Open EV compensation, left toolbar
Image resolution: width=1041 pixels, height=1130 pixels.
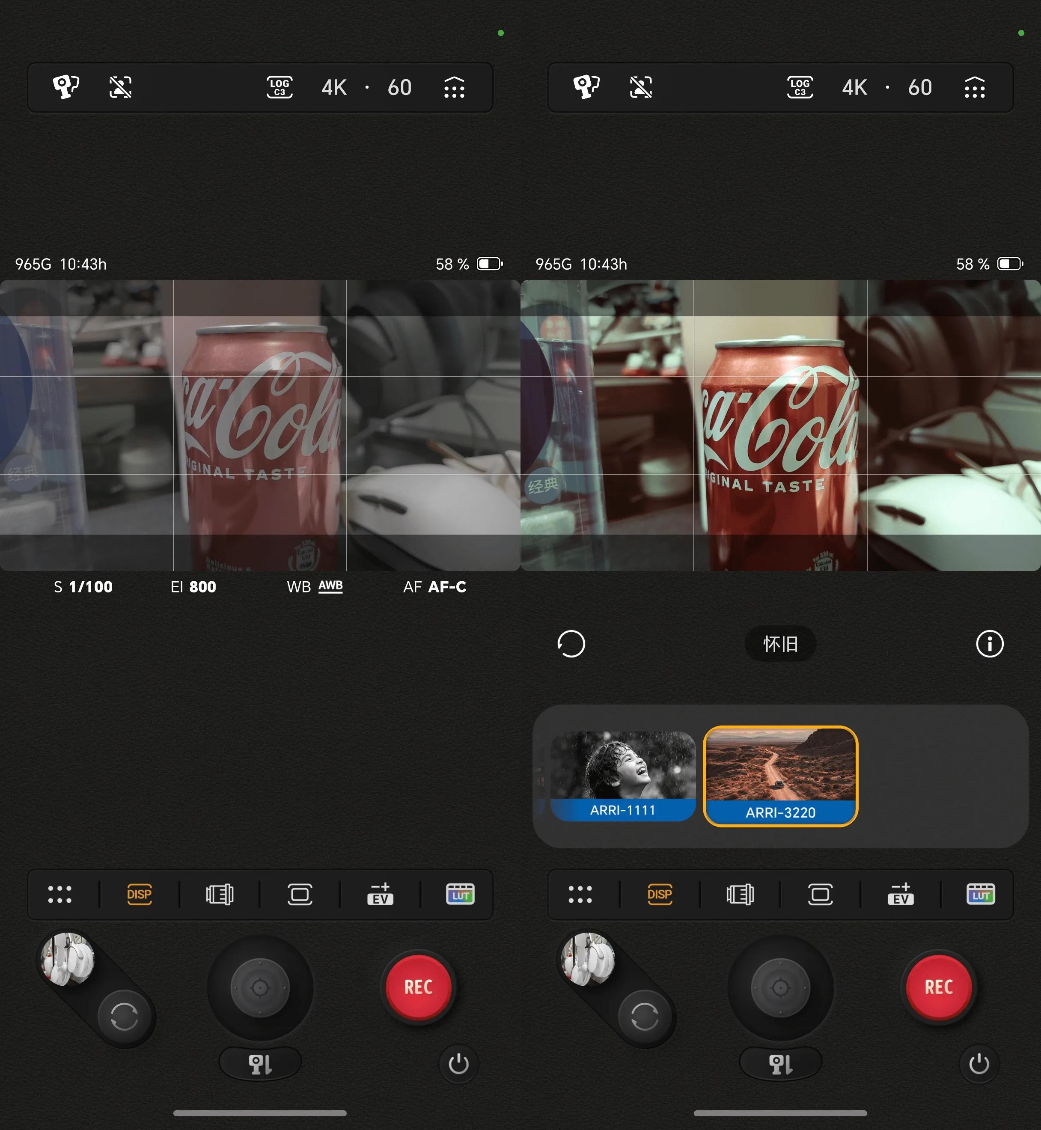click(x=380, y=894)
